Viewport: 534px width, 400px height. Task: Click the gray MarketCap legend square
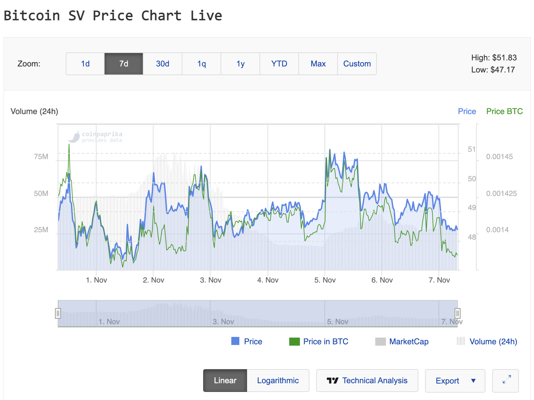380,341
